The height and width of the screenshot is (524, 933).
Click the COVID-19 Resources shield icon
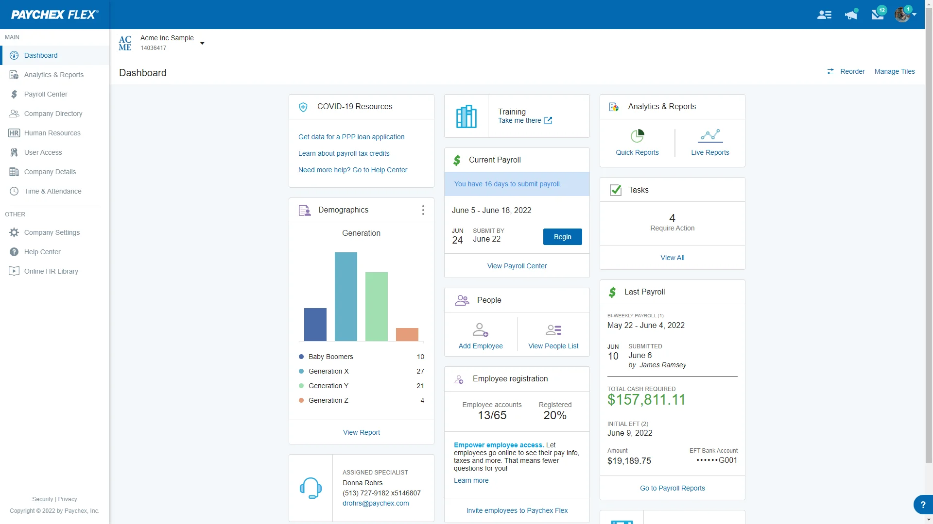(x=303, y=107)
